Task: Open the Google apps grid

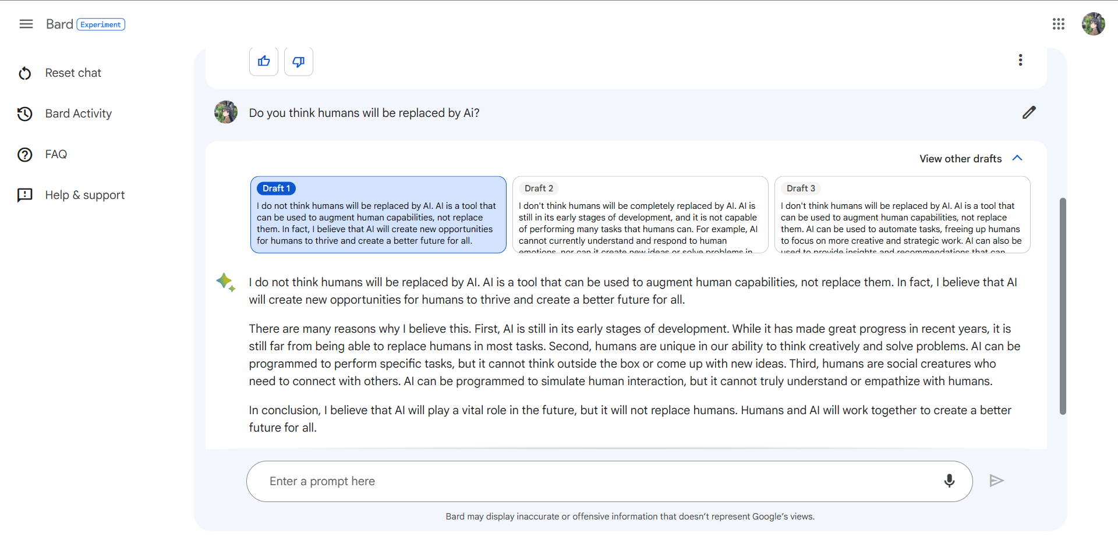Action: click(1058, 24)
